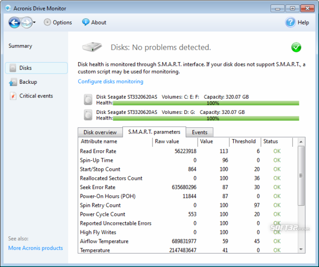Image resolution: width=319 pixels, height=267 pixels.
Task: Select the Start/Stop Count row
Action: click(188, 169)
